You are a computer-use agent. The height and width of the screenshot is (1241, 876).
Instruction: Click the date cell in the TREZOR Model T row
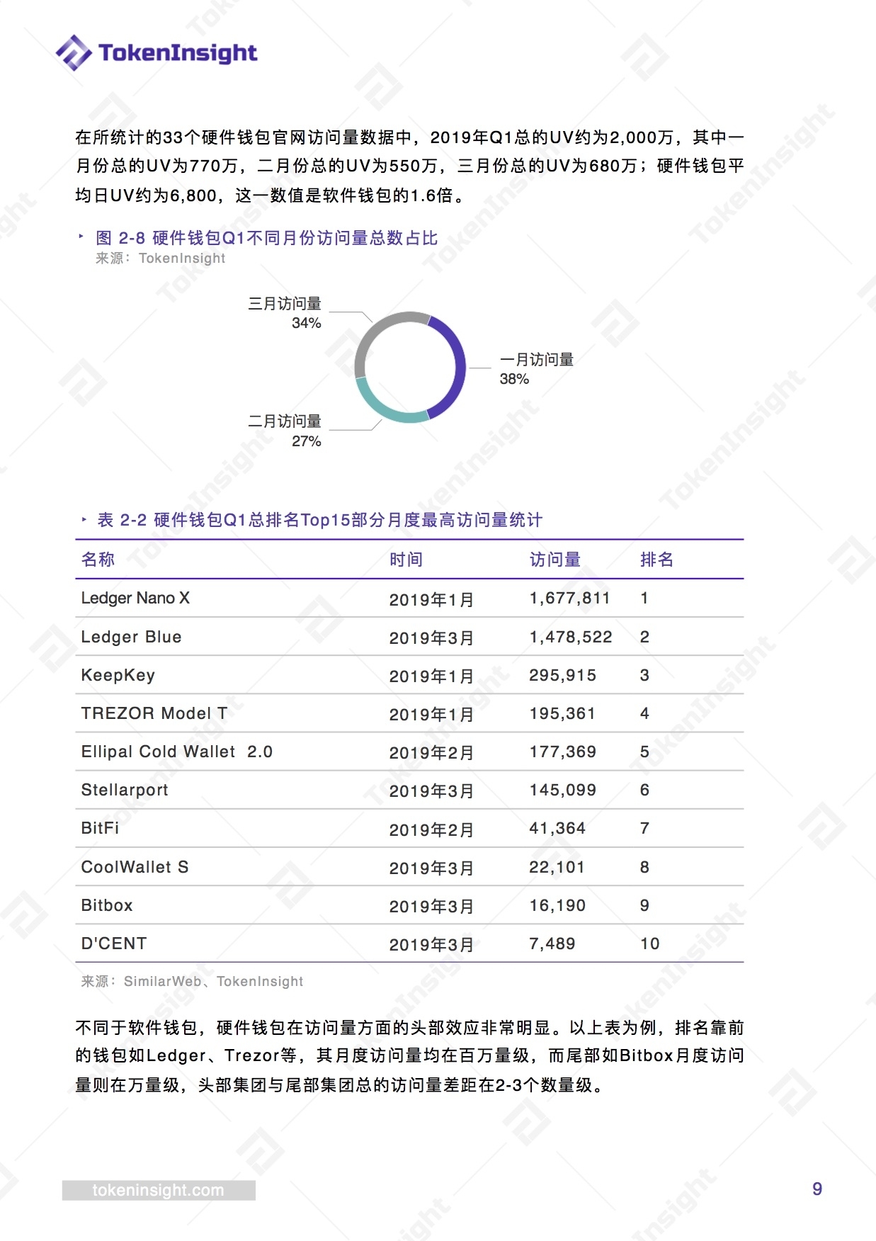pyautogui.click(x=431, y=715)
